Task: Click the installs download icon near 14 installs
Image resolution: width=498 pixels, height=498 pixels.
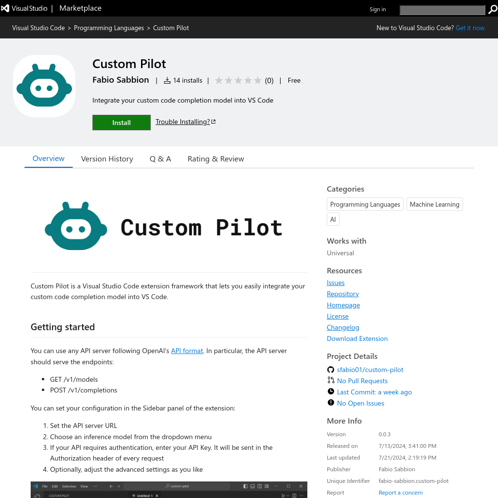Action: click(167, 80)
